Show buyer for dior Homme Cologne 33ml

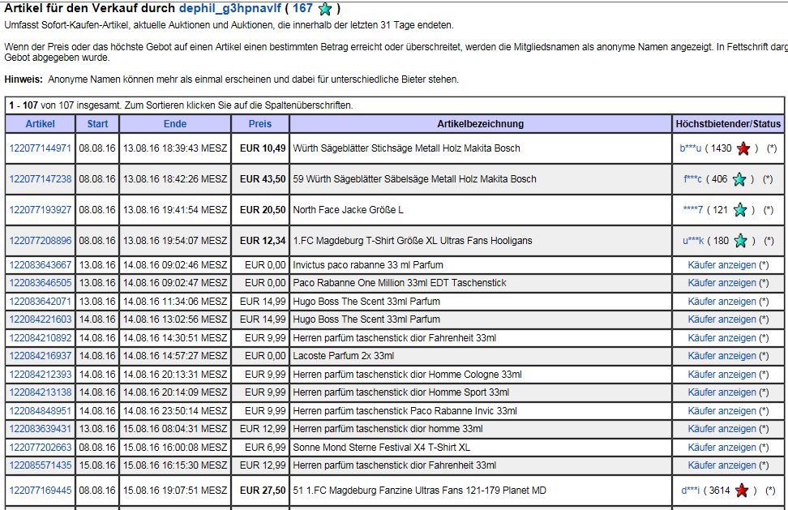[722, 375]
